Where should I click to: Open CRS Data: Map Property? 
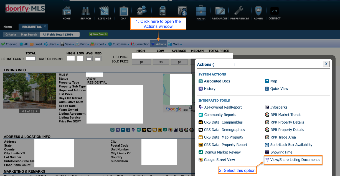point(221,137)
